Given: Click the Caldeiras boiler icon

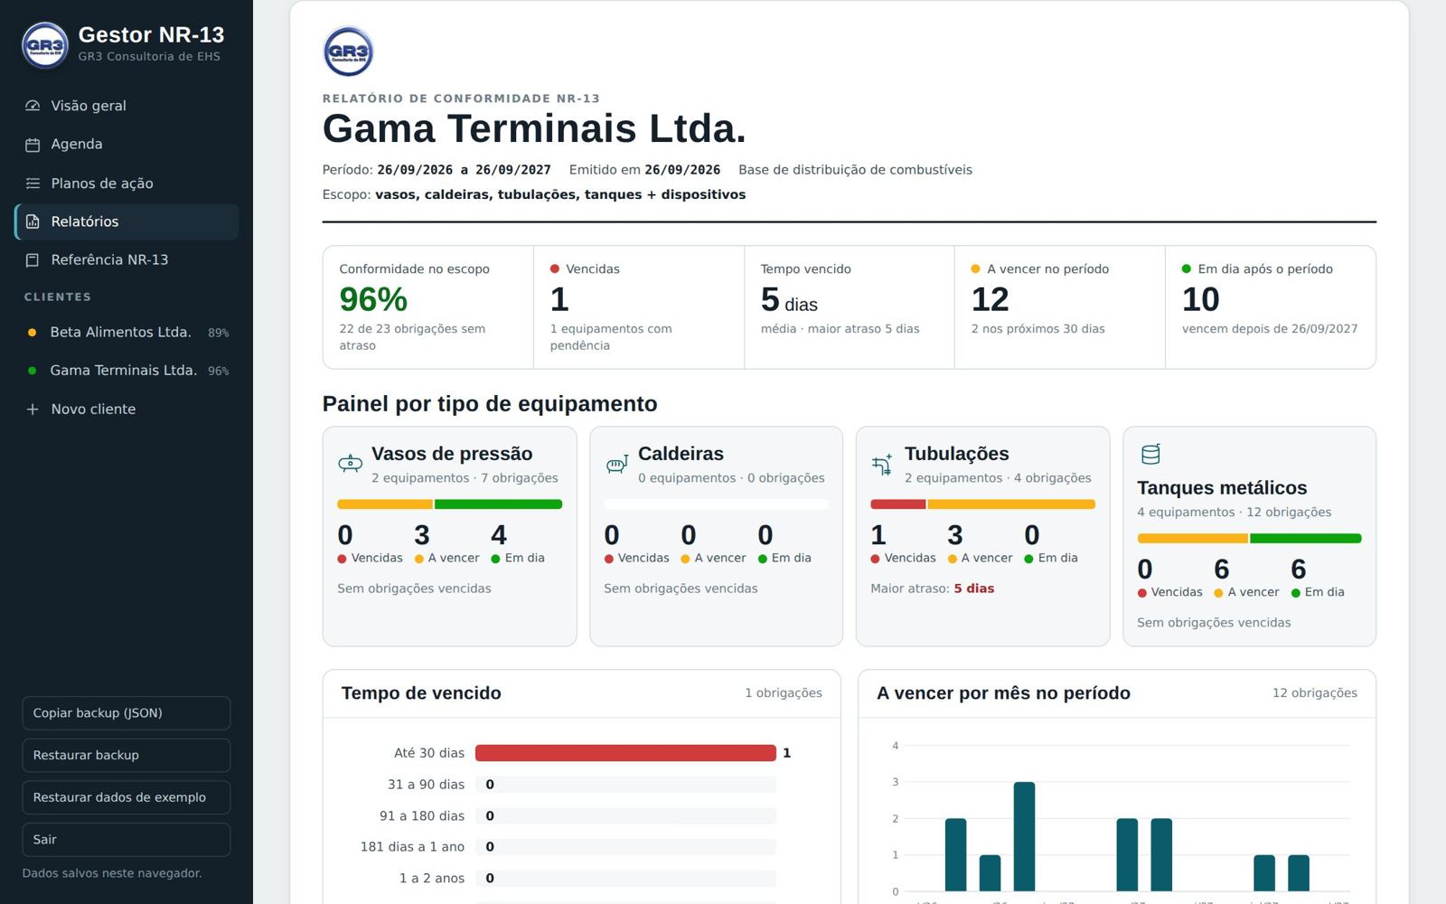Looking at the screenshot, I should click(x=616, y=464).
